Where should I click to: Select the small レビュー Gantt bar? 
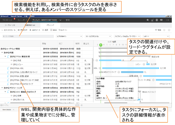pos(148,64)
